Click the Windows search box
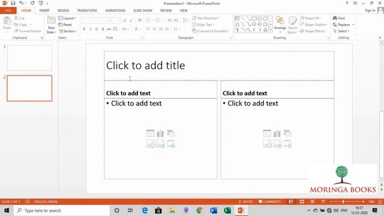This screenshot has width=384, height=216. (x=62, y=211)
